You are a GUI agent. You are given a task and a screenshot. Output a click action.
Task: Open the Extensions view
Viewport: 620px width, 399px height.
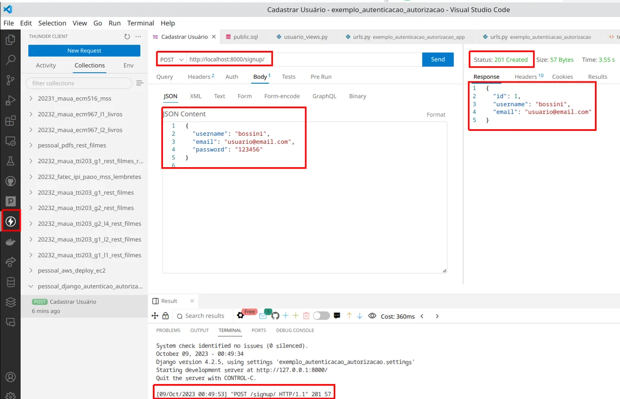point(10,120)
